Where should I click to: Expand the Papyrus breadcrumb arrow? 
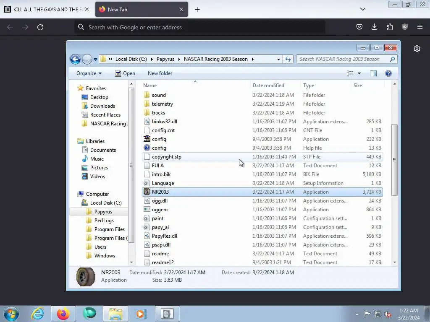click(x=179, y=59)
